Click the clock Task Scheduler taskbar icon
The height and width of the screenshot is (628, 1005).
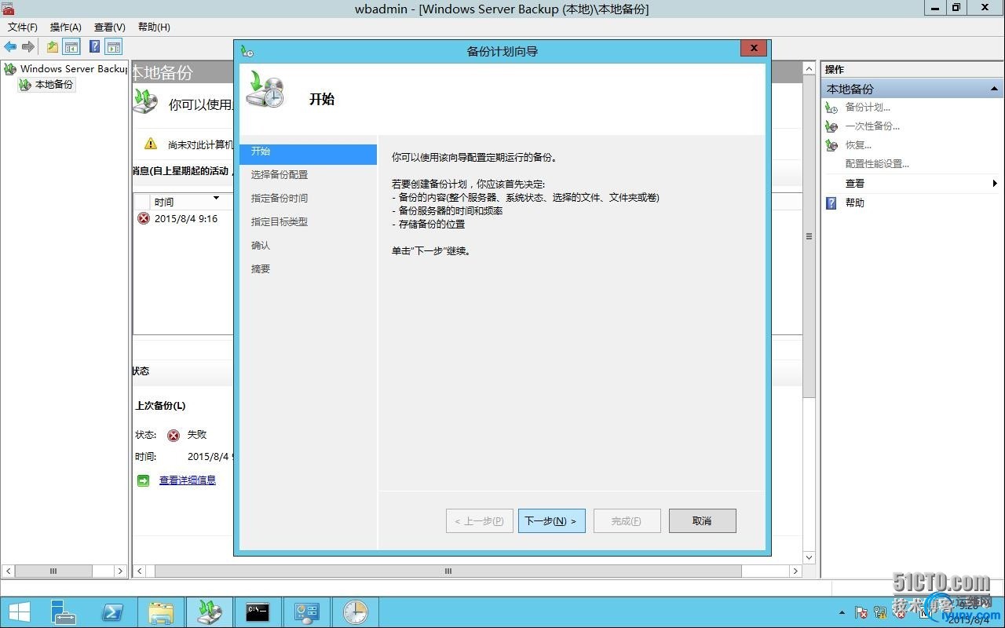[355, 612]
